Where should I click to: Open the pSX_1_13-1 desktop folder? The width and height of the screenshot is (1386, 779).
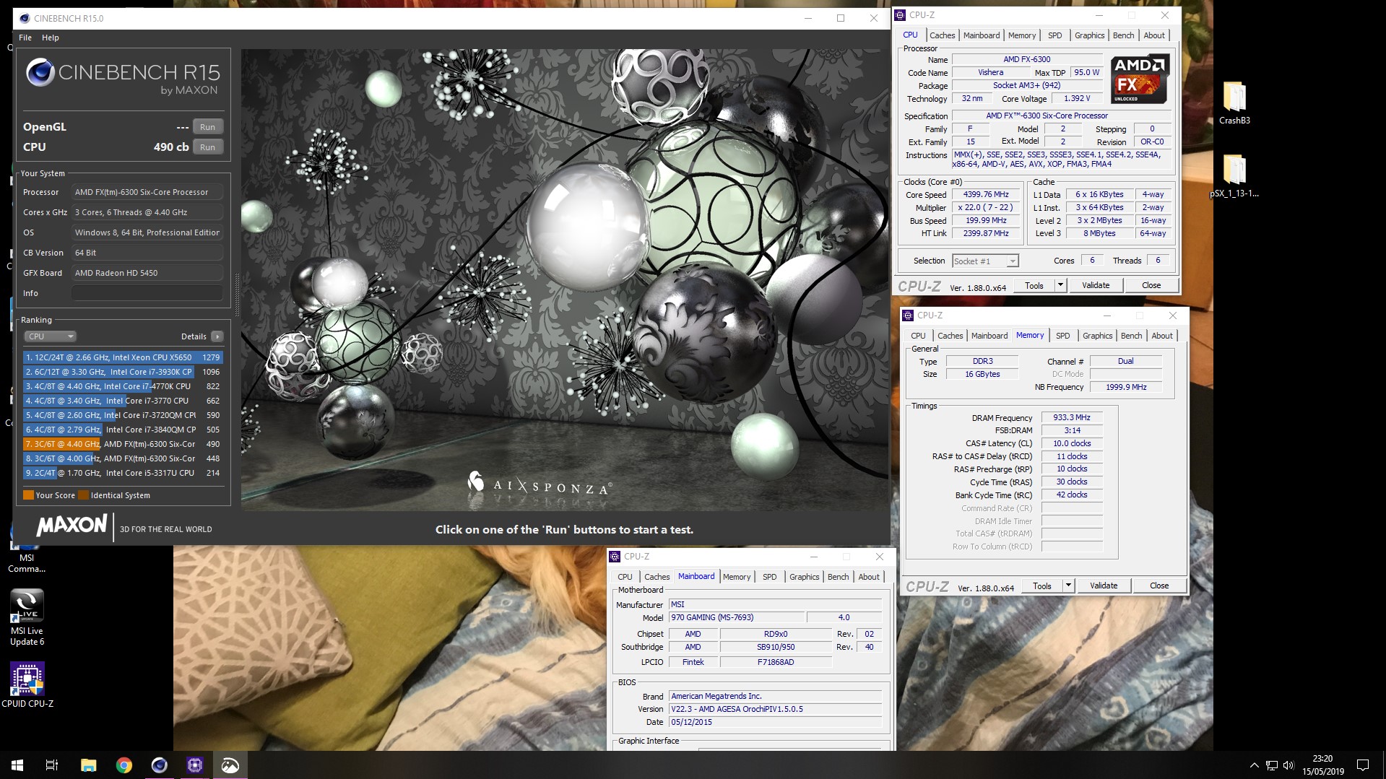point(1234,175)
